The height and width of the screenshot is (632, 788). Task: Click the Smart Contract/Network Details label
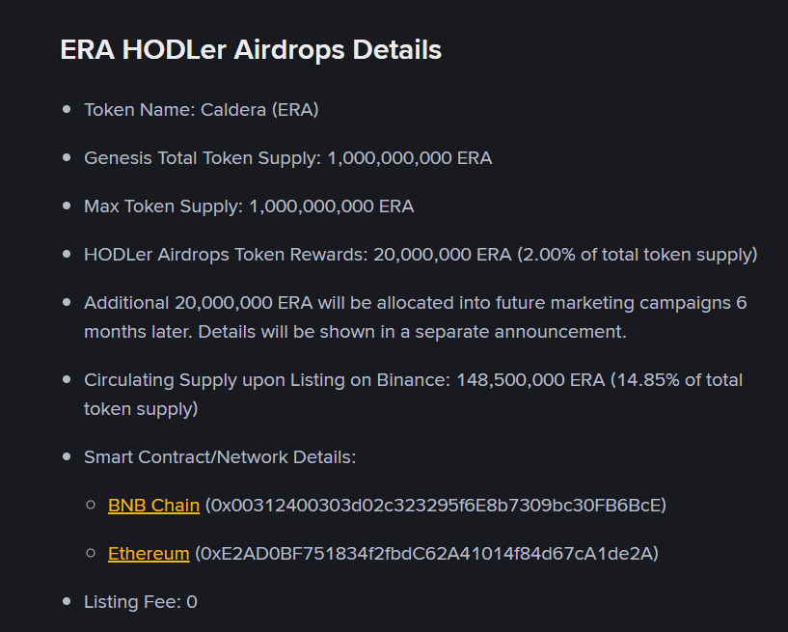220,457
